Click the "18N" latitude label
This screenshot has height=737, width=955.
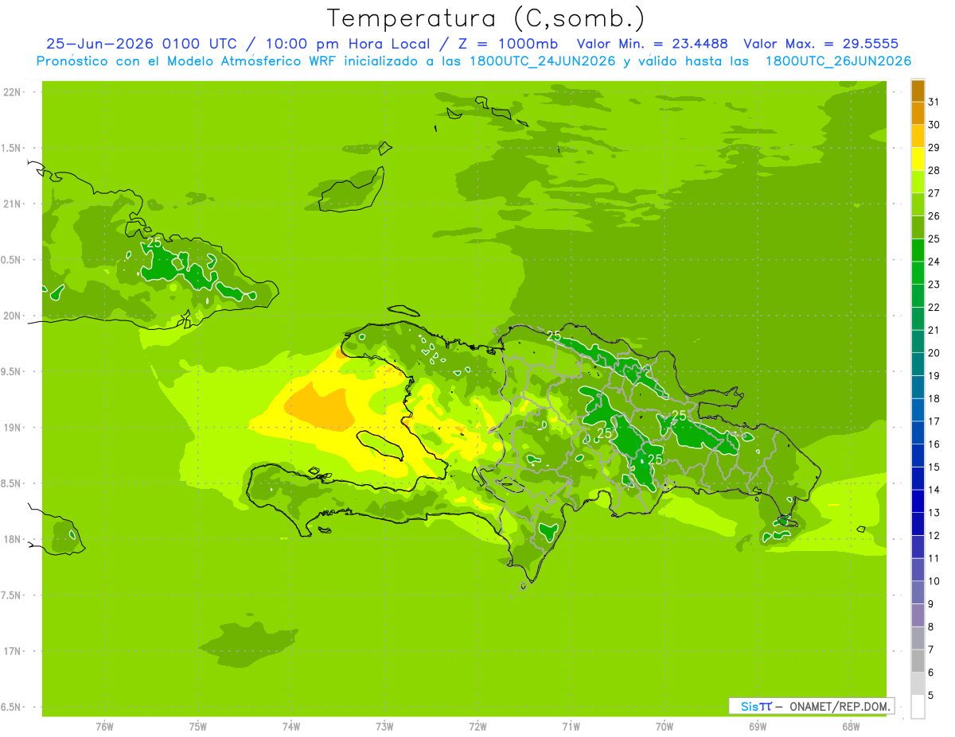click(12, 539)
